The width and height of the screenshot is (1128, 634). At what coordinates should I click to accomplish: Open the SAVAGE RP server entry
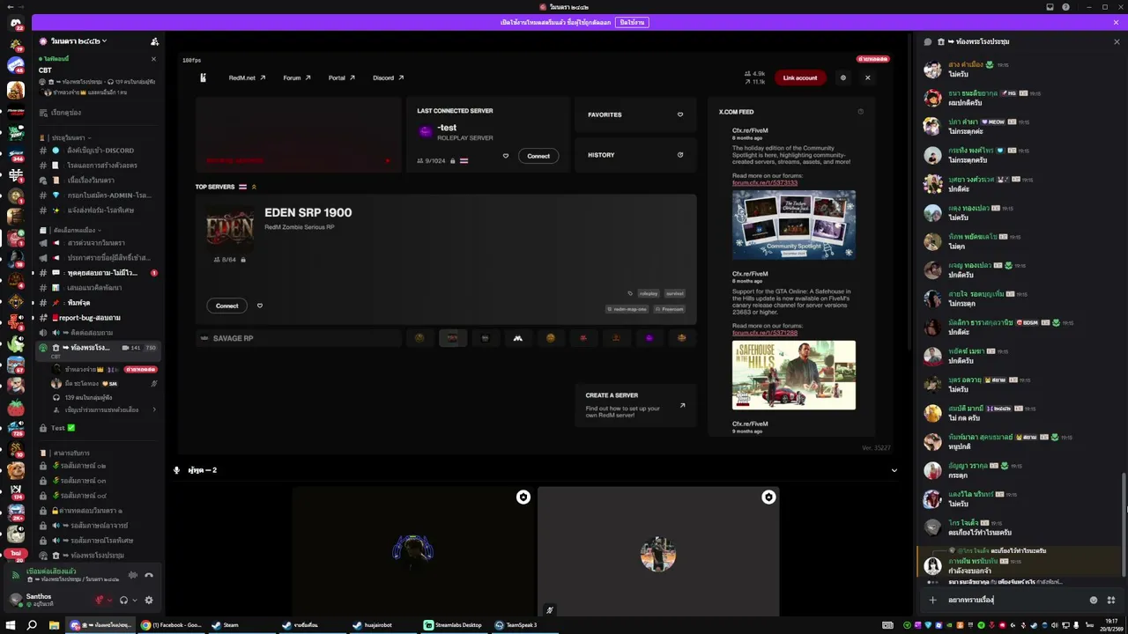coord(300,338)
